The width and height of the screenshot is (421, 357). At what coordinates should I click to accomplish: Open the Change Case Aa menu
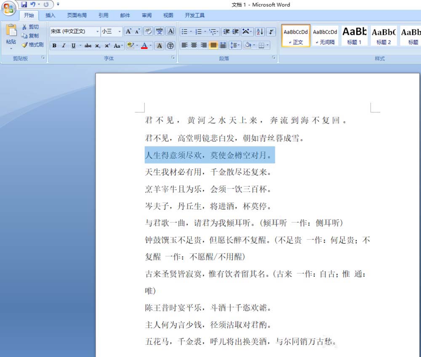[x=118, y=45]
